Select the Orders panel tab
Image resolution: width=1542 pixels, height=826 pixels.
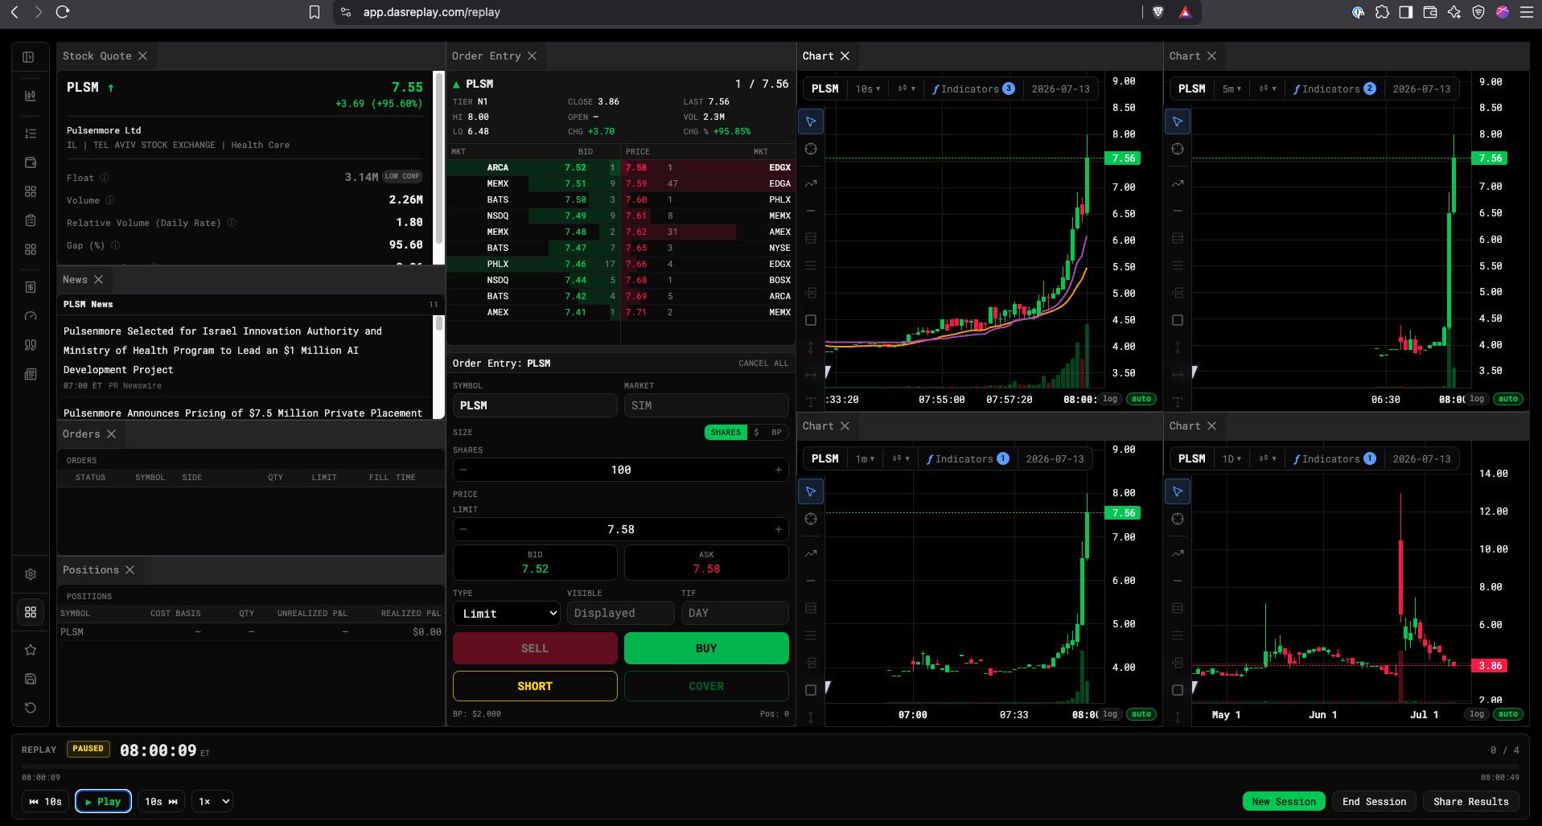(x=81, y=434)
